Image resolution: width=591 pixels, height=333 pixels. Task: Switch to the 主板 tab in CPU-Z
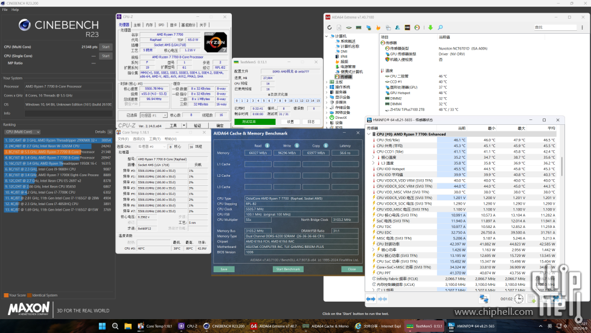coord(137,25)
